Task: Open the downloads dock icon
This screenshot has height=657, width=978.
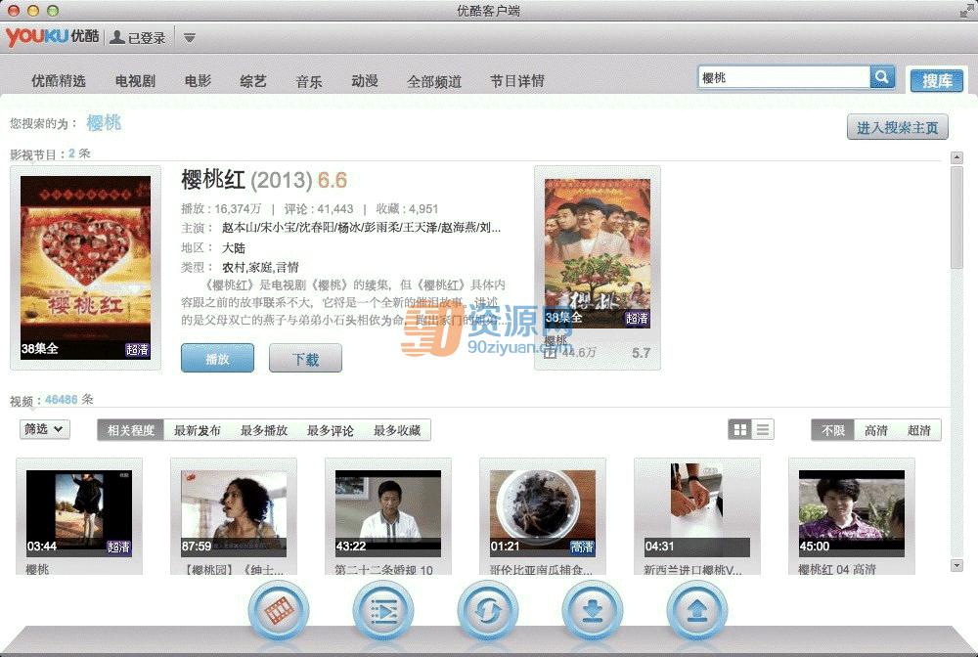Action: 593,611
